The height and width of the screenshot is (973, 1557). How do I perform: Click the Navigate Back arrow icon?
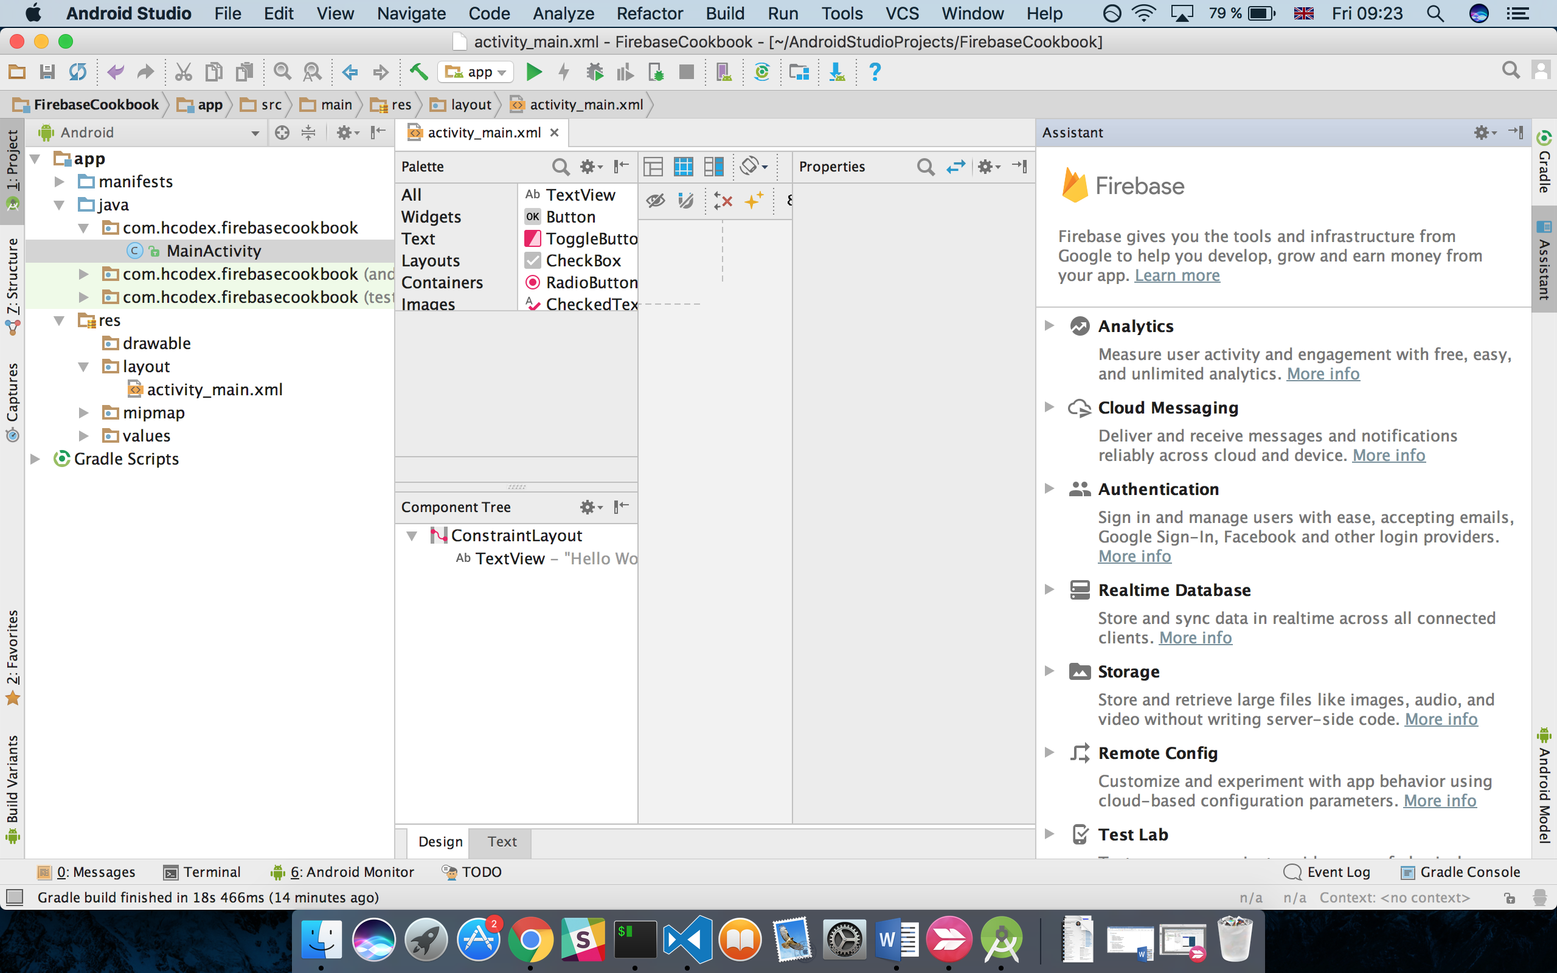350,72
